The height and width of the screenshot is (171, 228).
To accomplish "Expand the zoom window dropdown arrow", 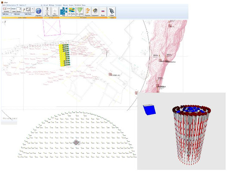I will click(x=28, y=12).
